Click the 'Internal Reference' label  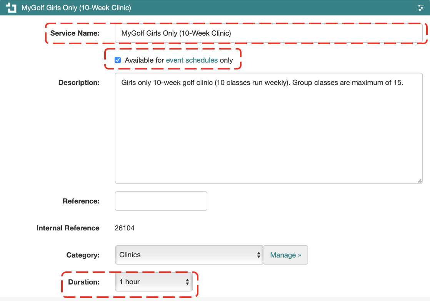[x=68, y=228]
